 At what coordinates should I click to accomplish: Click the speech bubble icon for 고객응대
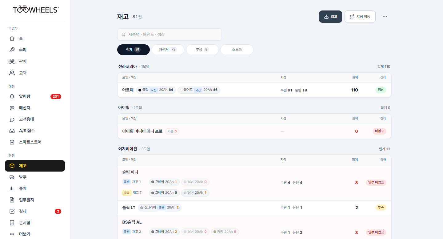pos(12,119)
